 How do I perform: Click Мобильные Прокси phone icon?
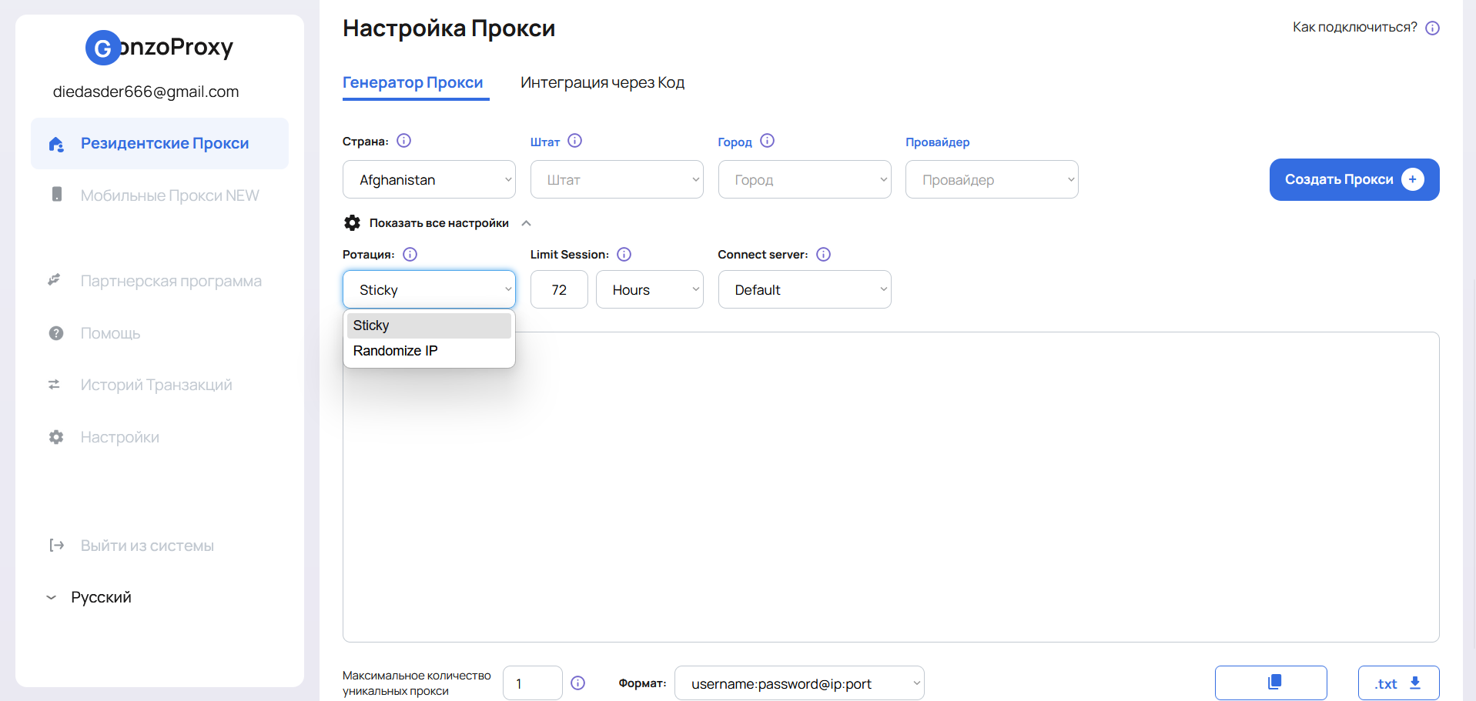[56, 195]
